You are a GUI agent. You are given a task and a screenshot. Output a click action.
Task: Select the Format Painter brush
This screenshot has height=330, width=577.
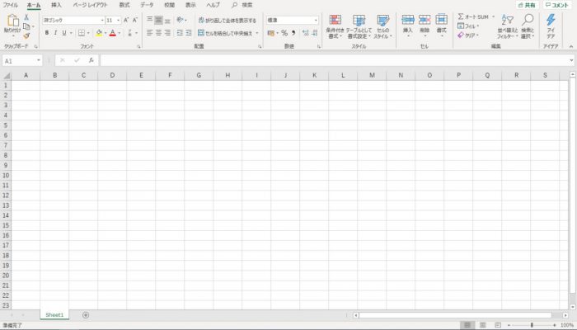click(x=26, y=35)
